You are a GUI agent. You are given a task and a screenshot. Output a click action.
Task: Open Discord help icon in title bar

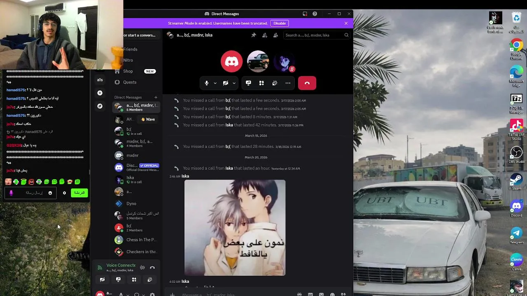[x=315, y=14]
